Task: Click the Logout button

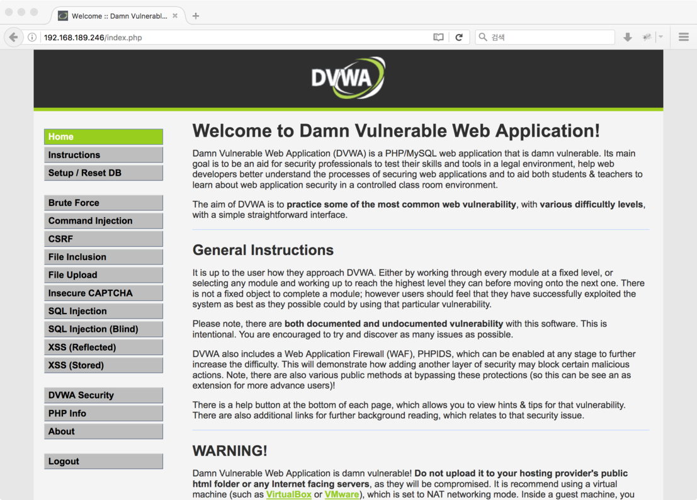Action: (x=103, y=462)
